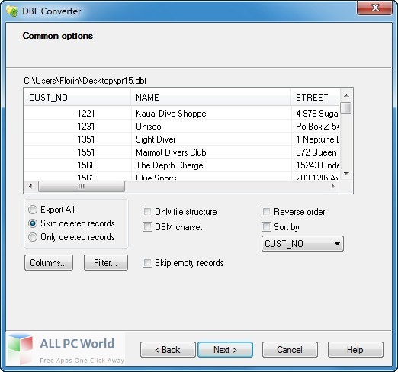Tick Skip empty records checkbox
Viewport: 398px width, 372px height.
[x=147, y=263]
